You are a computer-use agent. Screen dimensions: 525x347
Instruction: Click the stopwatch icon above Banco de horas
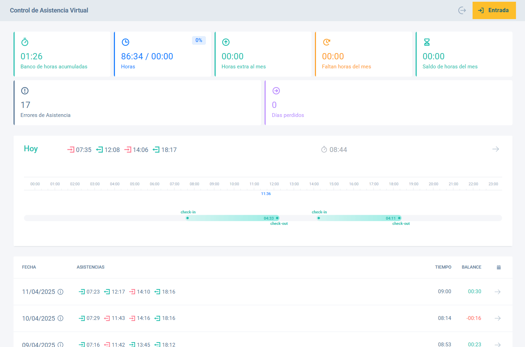(25, 42)
